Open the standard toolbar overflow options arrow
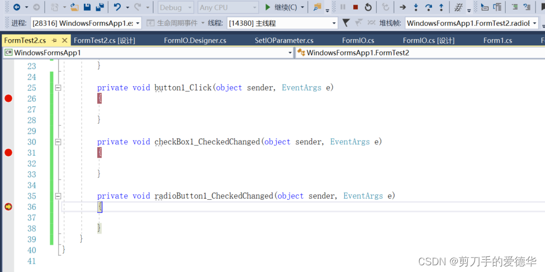 click(x=327, y=11)
